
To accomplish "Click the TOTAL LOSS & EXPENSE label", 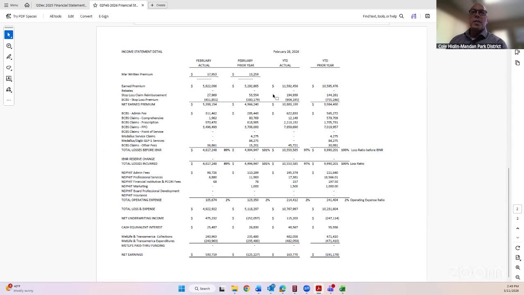I will tap(138, 209).
